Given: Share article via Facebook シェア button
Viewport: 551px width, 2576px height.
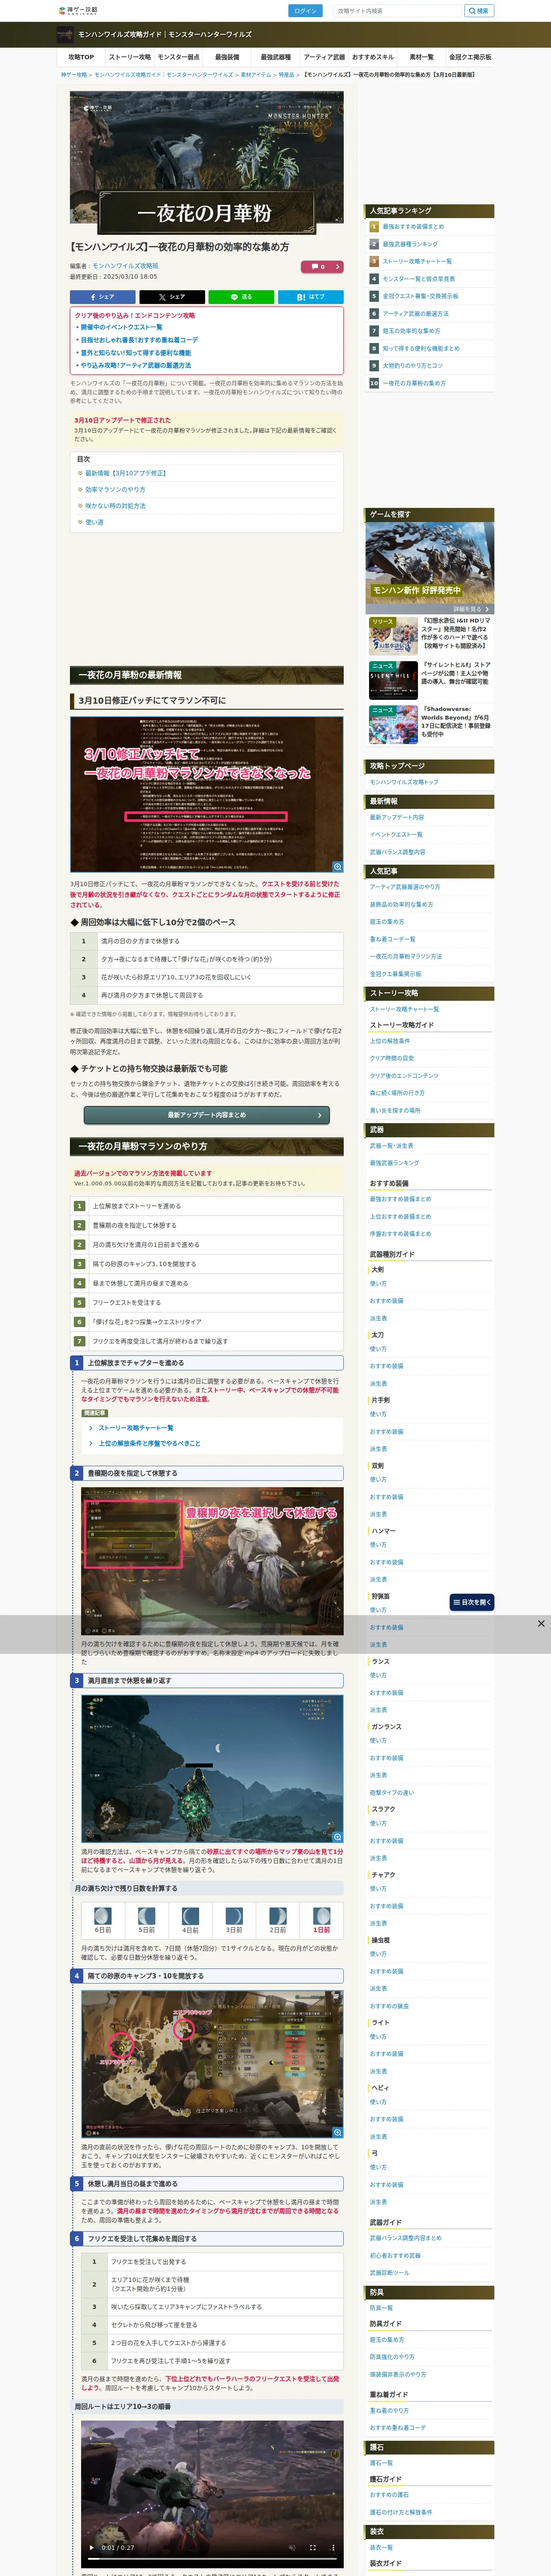Looking at the screenshot, I should pyautogui.click(x=102, y=297).
